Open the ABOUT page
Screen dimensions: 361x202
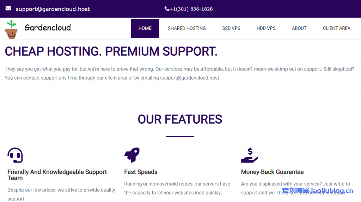(x=299, y=28)
